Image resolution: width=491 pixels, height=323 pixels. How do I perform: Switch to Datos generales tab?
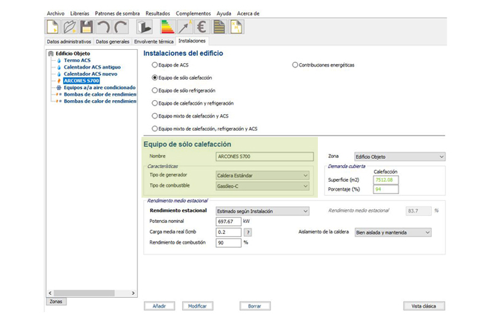(x=112, y=42)
